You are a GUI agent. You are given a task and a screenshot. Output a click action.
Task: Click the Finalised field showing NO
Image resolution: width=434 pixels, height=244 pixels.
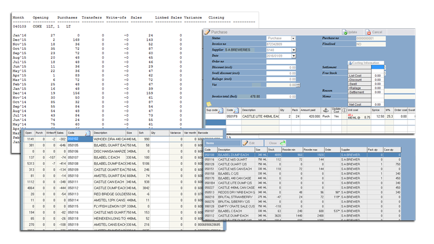click(x=371, y=44)
